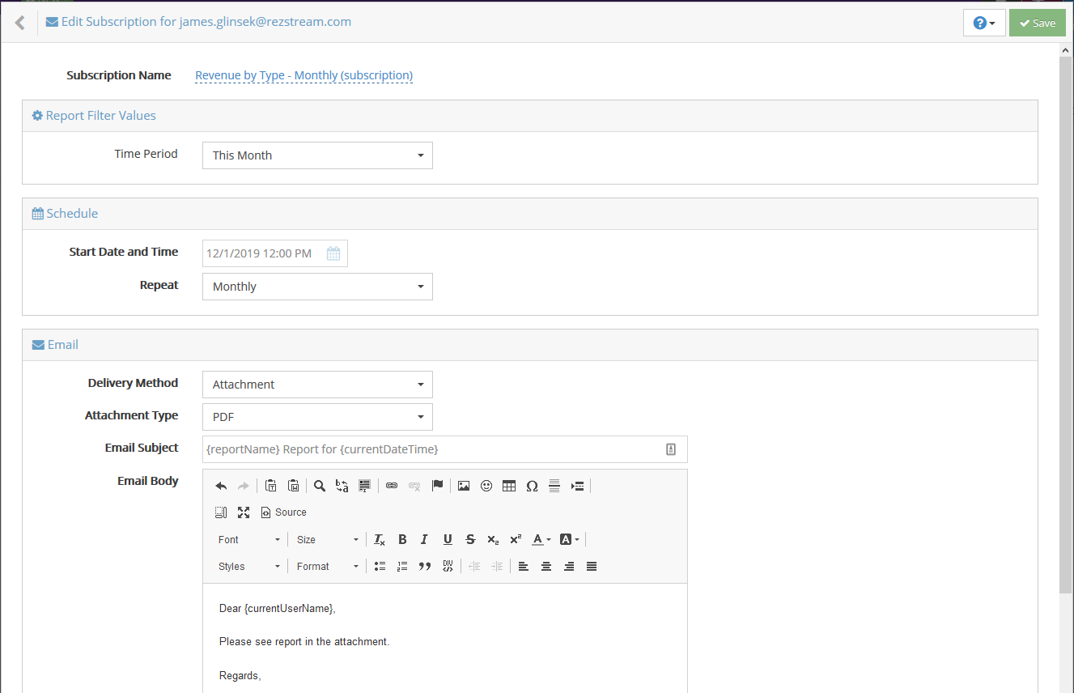The image size is (1074, 693).
Task: Open the Format menu in editor
Action: click(327, 567)
